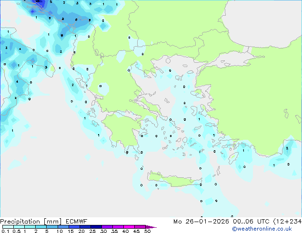Select the 1–2 mm legend color swatch

click(x=30, y=227)
